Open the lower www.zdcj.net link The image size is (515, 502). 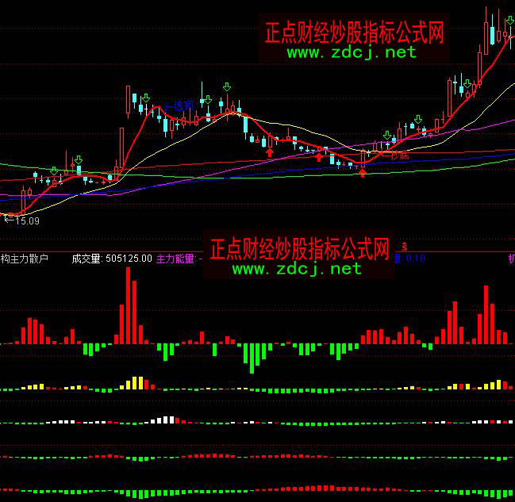(x=297, y=269)
